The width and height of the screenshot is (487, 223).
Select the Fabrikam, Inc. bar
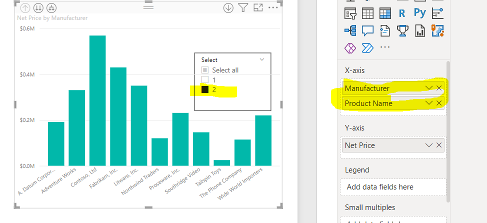tap(118, 116)
